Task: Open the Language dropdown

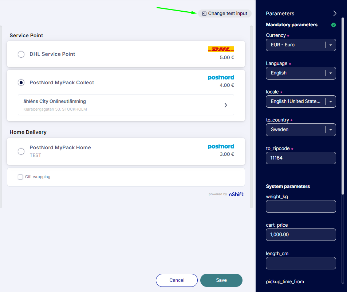Action: (330, 73)
